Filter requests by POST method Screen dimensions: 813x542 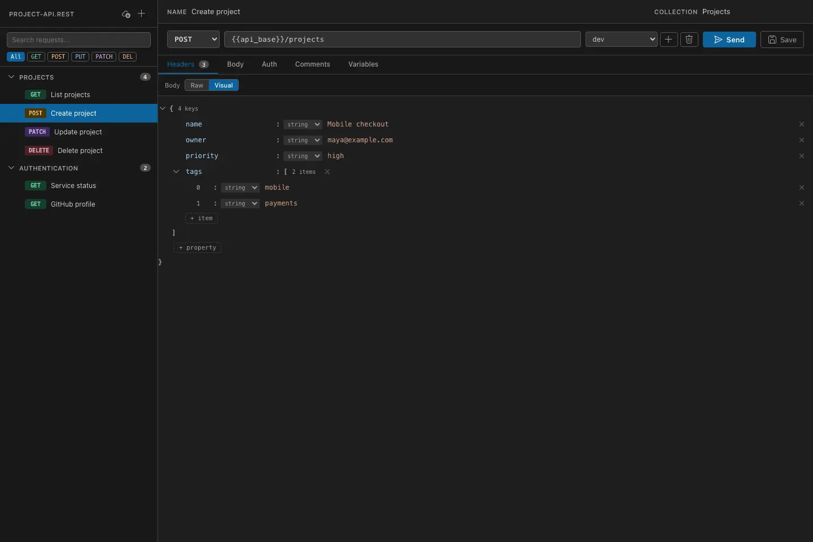[58, 56]
